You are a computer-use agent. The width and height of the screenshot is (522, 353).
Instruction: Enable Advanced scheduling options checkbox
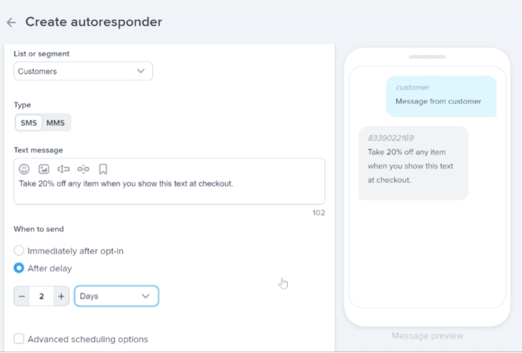coord(19,339)
